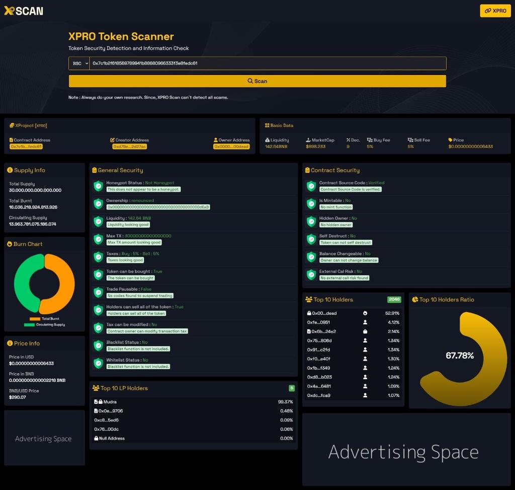515x490 pixels.
Task: Click the small left Advertising Space banner
Action: click(44, 438)
